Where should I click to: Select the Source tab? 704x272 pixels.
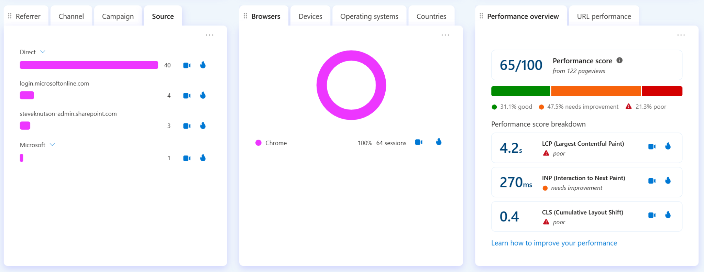(x=163, y=16)
